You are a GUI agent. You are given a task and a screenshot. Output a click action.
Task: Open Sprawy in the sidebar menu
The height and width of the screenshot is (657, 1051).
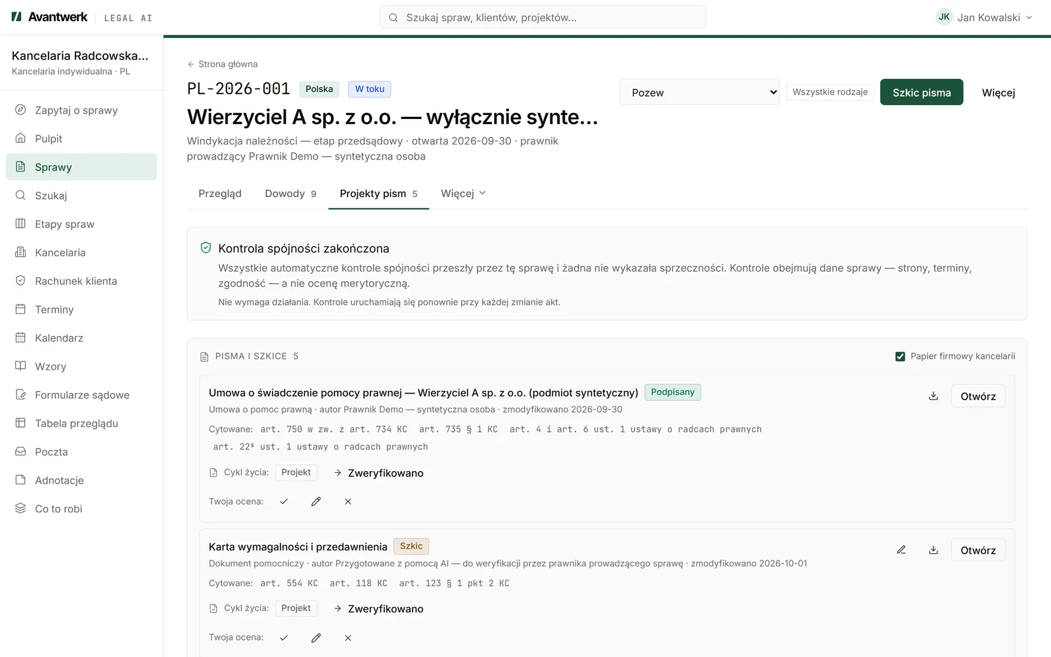(x=81, y=167)
